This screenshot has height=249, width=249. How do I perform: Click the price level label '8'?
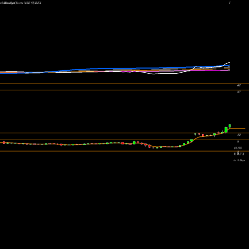[x=238, y=141]
